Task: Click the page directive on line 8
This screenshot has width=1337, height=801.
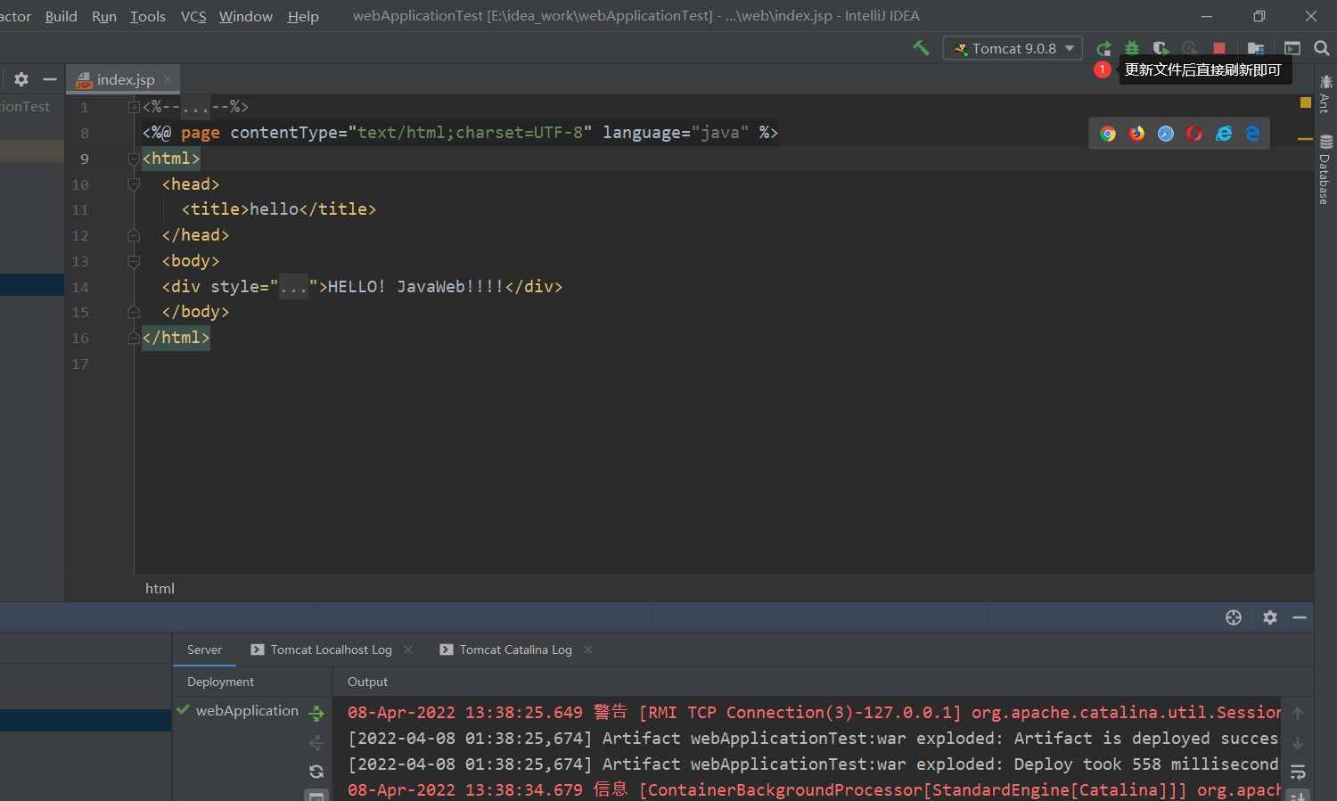Action: coord(460,133)
